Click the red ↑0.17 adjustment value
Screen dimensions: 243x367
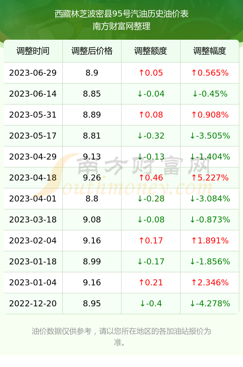151,240
